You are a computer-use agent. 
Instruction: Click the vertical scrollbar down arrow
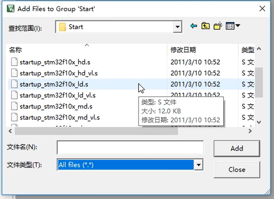click(259, 122)
